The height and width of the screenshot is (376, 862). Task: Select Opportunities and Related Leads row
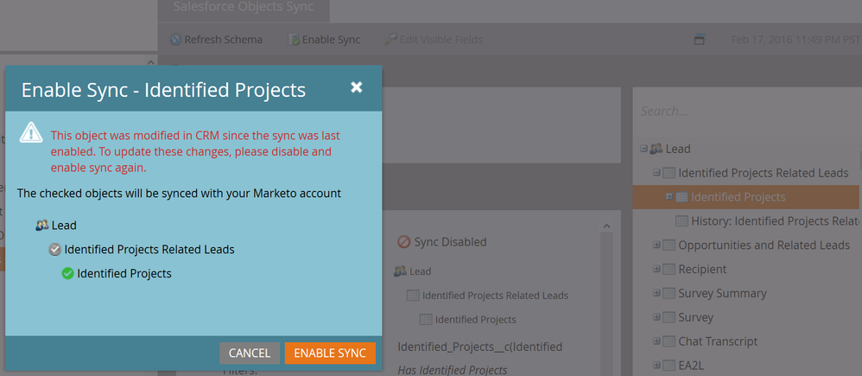click(764, 245)
